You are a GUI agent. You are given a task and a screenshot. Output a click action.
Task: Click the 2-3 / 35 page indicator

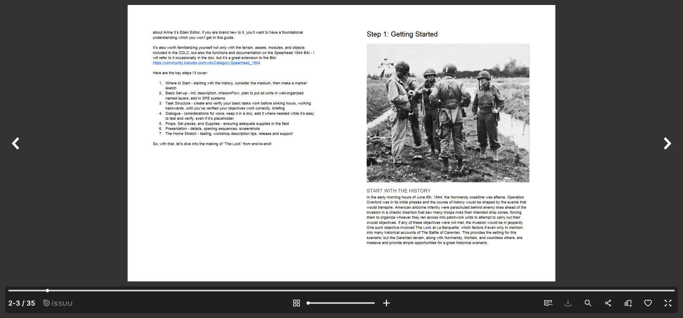[22, 303]
